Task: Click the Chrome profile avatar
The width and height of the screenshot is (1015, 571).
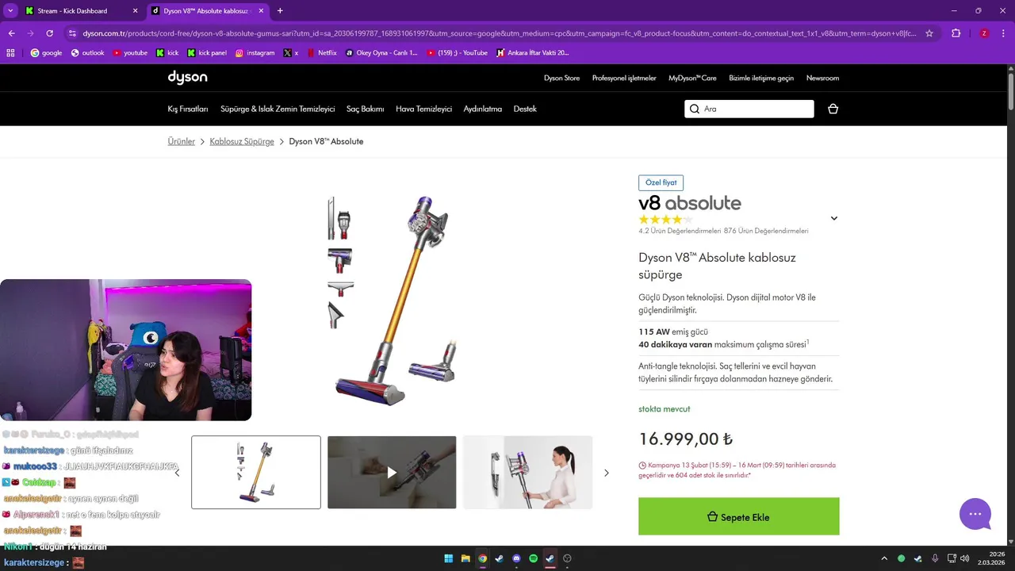Action: [x=984, y=33]
